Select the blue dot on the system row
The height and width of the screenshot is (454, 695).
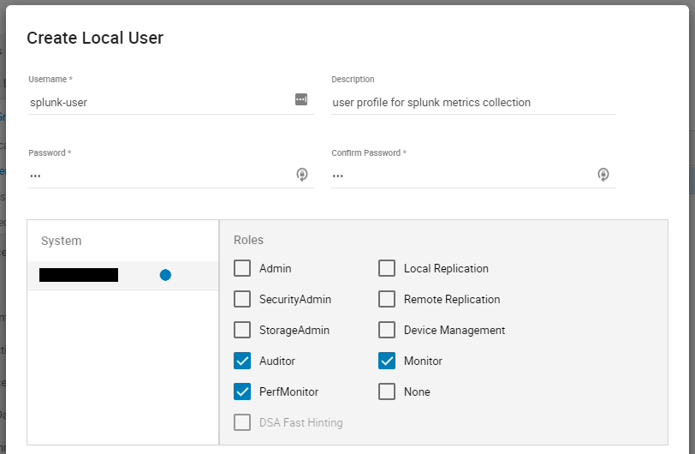[x=165, y=275]
